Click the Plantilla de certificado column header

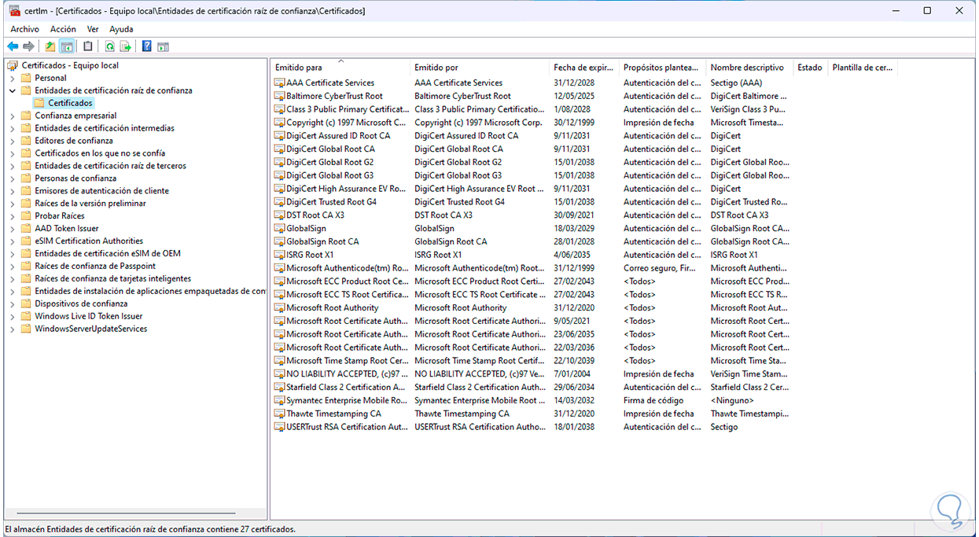(863, 68)
